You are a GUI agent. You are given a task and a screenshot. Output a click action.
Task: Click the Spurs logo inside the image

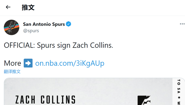point(144,100)
